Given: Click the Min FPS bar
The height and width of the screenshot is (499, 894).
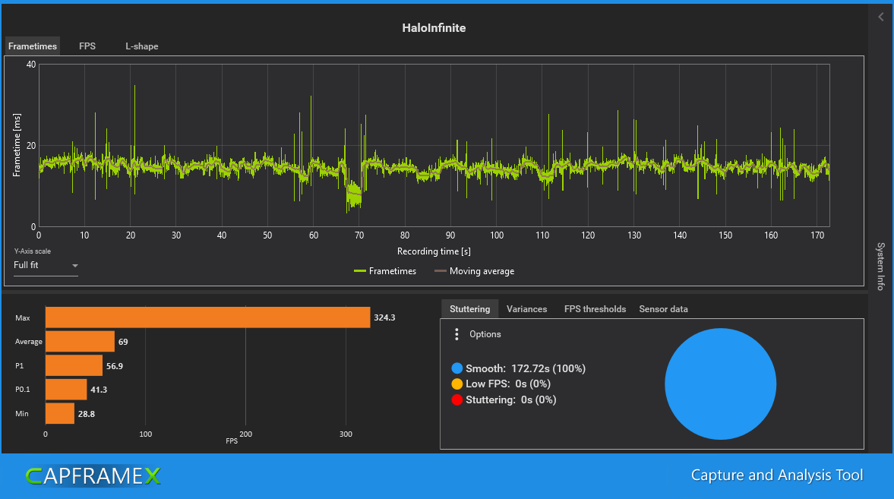Looking at the screenshot, I should tap(60, 413).
